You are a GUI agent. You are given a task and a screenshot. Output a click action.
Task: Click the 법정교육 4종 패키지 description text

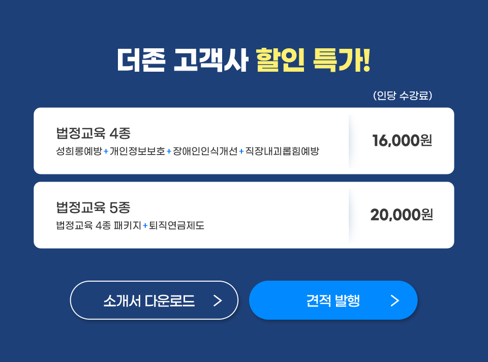pos(99,225)
